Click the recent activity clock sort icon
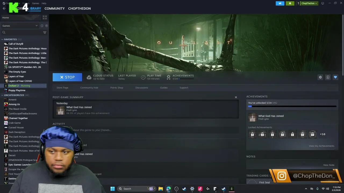Viewport: 344px width, 193px height. point(42,26)
